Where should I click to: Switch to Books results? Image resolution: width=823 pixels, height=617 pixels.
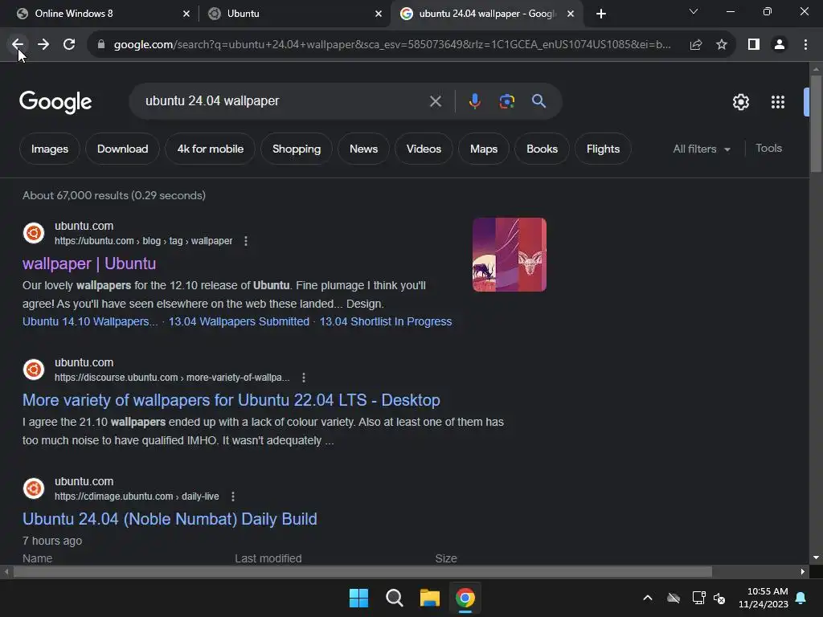542,149
